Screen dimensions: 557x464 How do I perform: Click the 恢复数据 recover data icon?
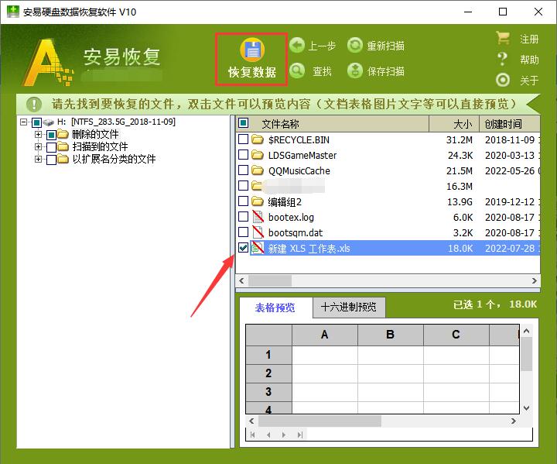click(252, 50)
